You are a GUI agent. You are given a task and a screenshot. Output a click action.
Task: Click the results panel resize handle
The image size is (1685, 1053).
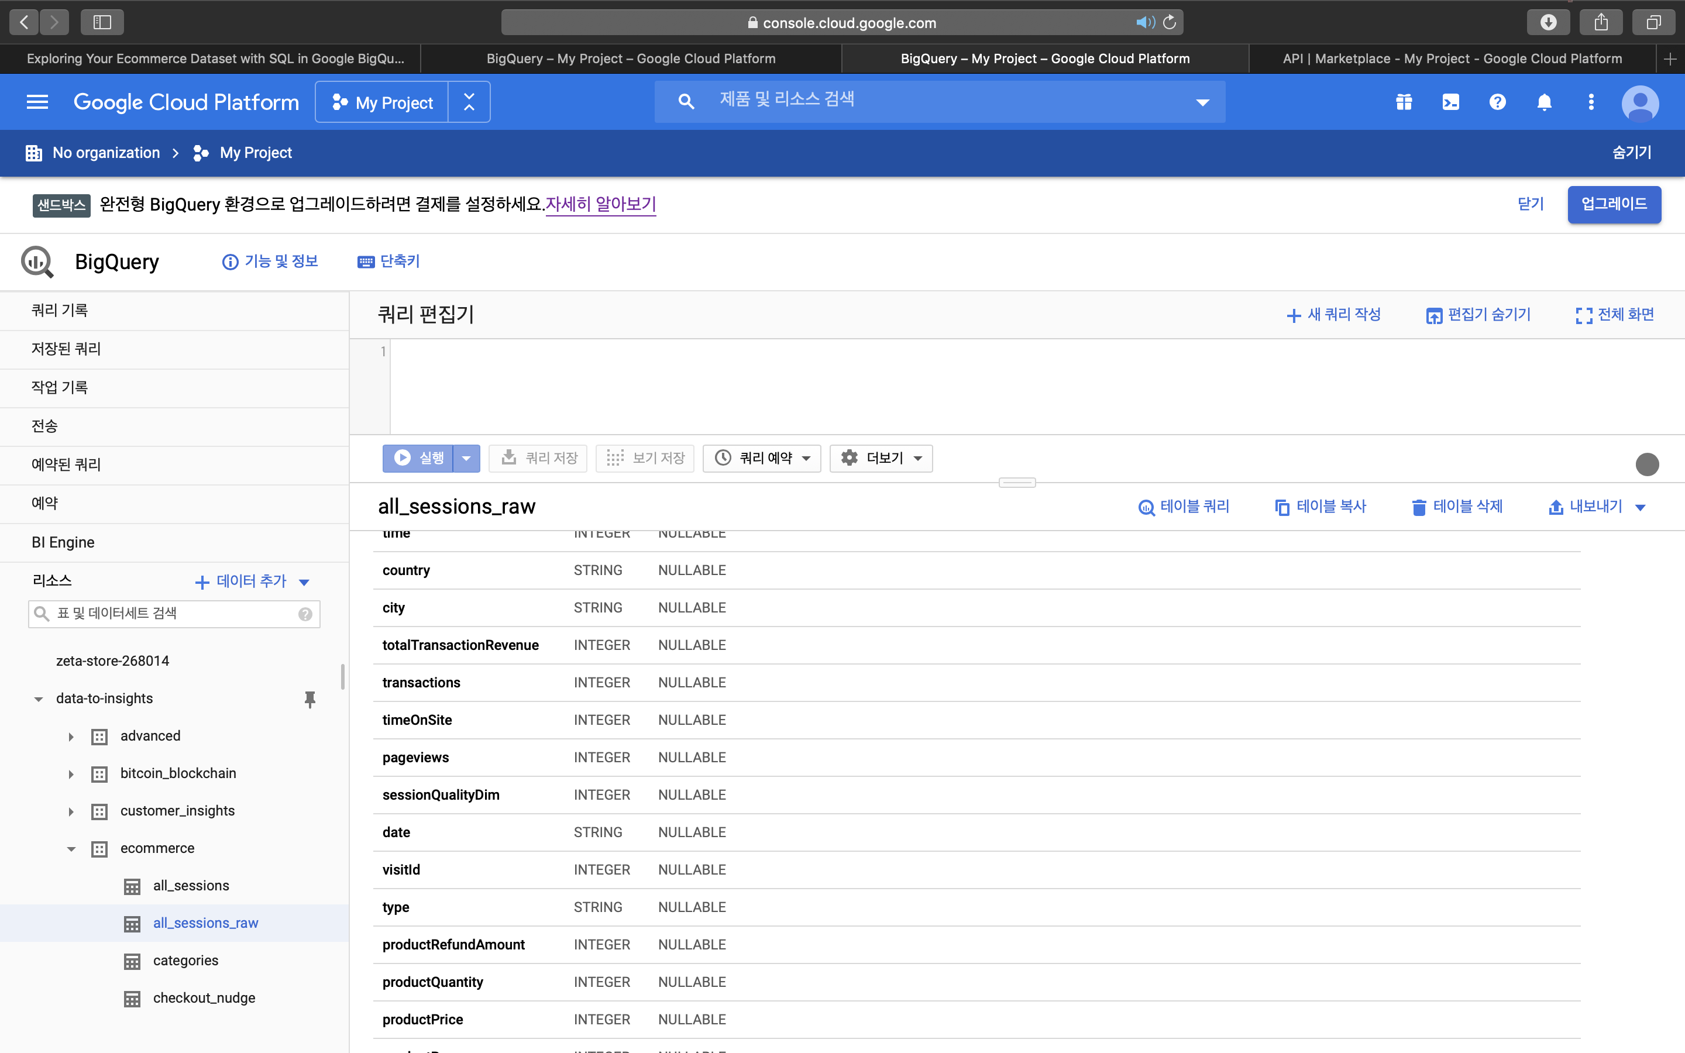click(x=1017, y=483)
